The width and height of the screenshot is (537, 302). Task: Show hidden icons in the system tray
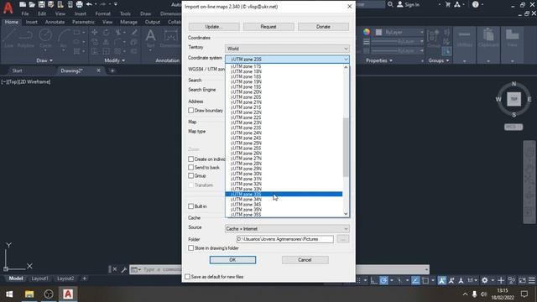465,294
